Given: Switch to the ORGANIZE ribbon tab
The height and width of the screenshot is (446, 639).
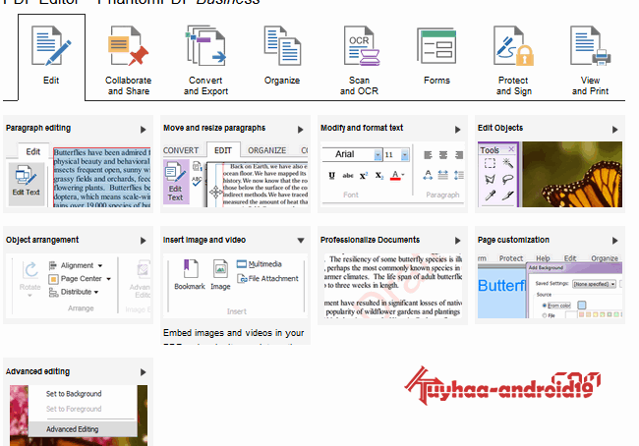Looking at the screenshot, I should pyautogui.click(x=267, y=150).
